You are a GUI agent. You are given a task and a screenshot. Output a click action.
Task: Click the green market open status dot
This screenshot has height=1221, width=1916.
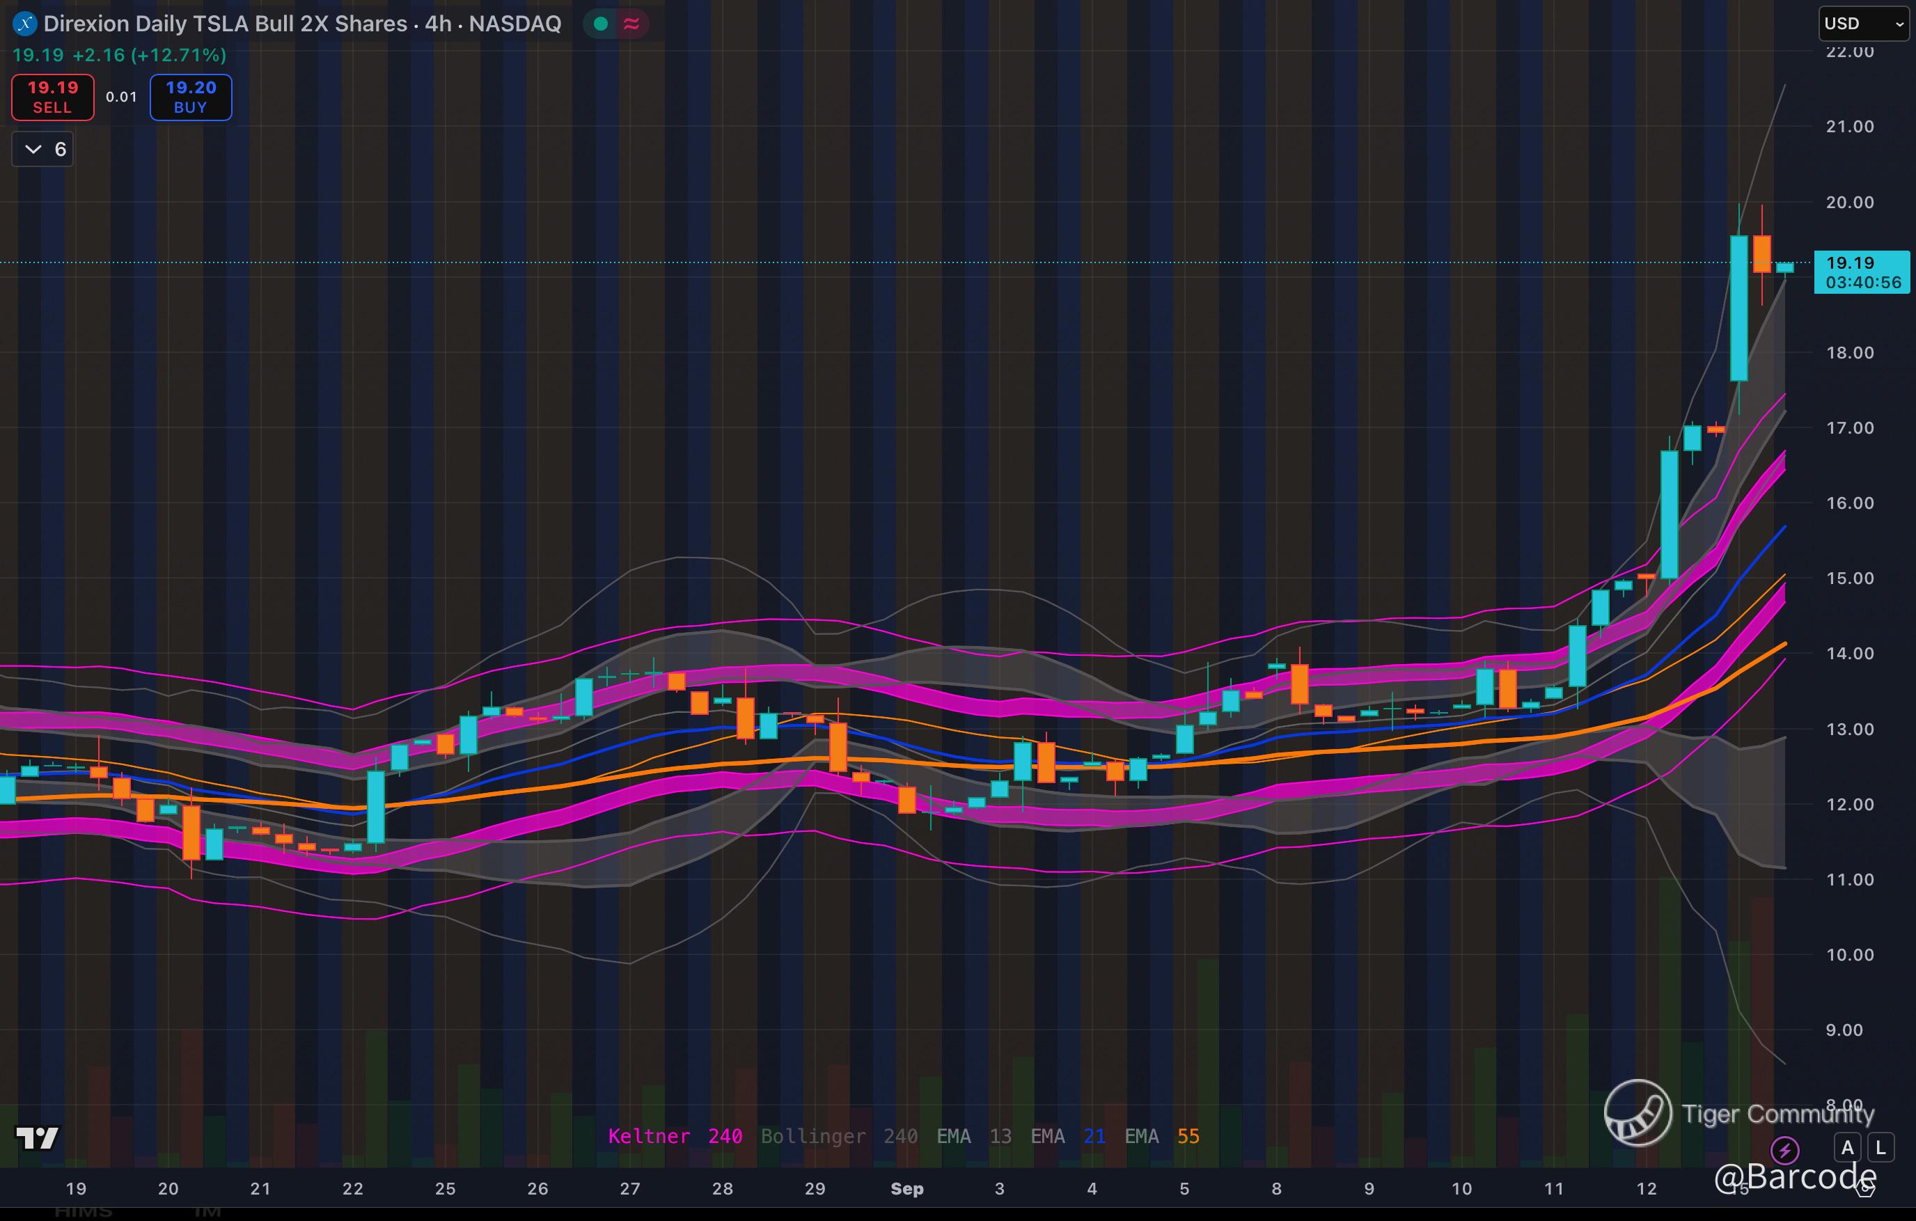(x=602, y=24)
